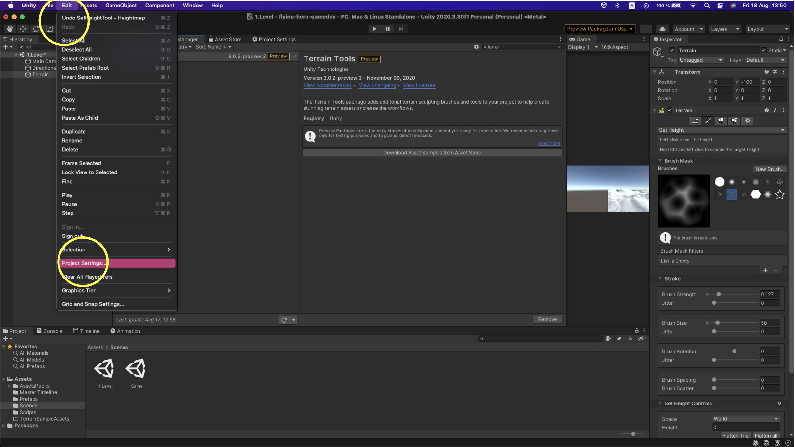The width and height of the screenshot is (795, 447).
Task: Open Terrain component help icon
Action: [x=766, y=110]
